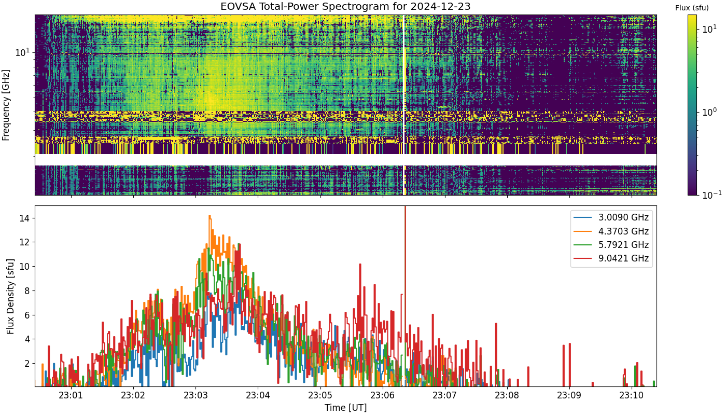
Task: Click the Frequency [GHz] axis label
Action: 6,105
